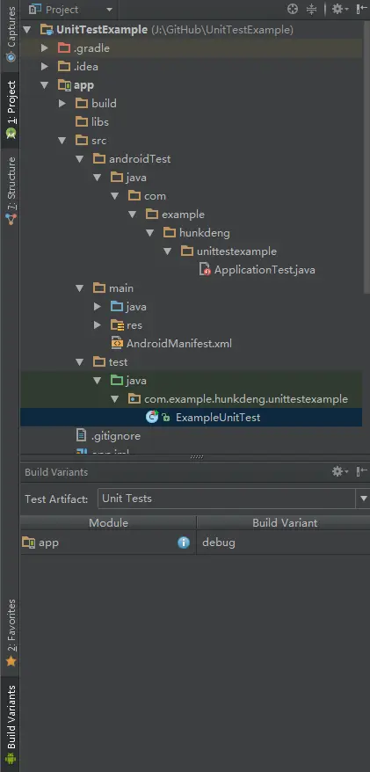Click the Project panel vertical scrollbar

[366, 157]
